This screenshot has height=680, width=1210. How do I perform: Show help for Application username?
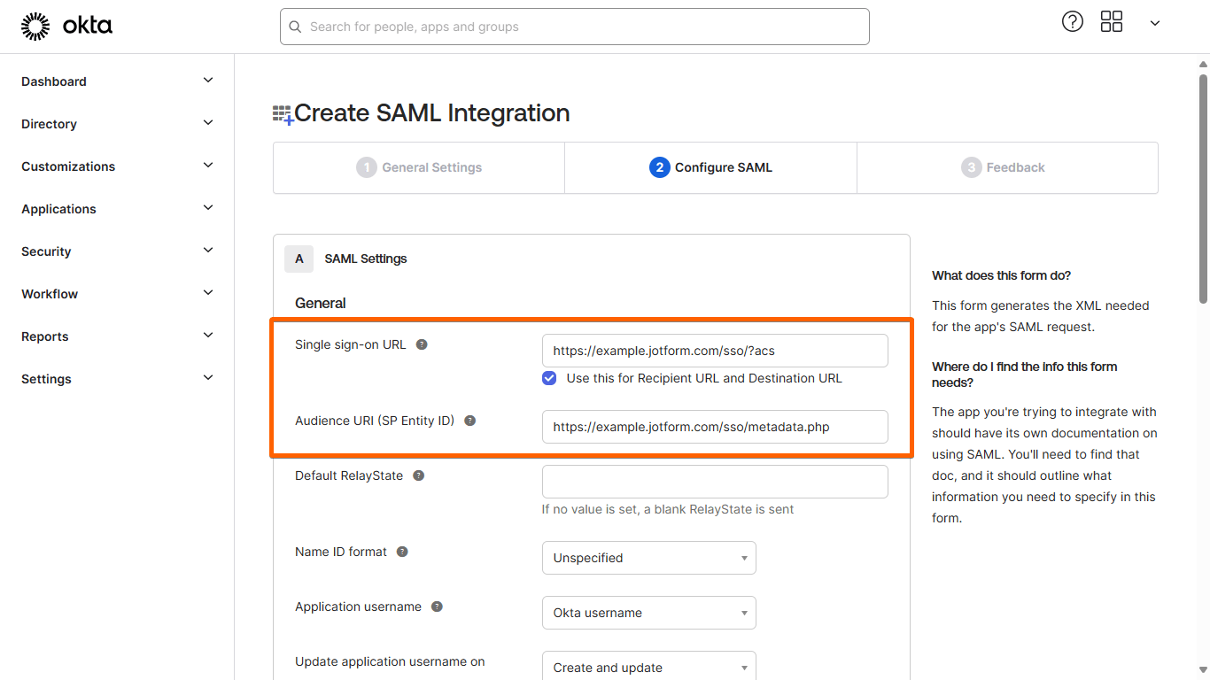tap(437, 607)
